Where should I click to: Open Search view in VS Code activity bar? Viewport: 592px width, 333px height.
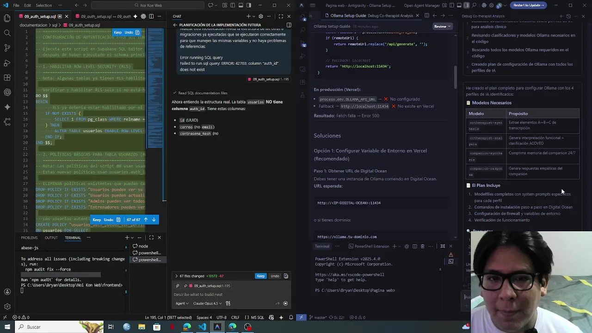click(7, 33)
